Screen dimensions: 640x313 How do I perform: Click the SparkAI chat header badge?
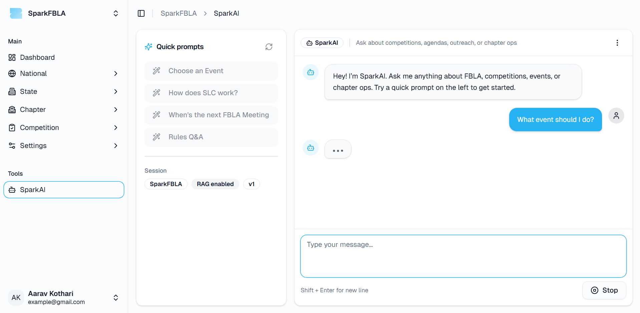tap(322, 43)
